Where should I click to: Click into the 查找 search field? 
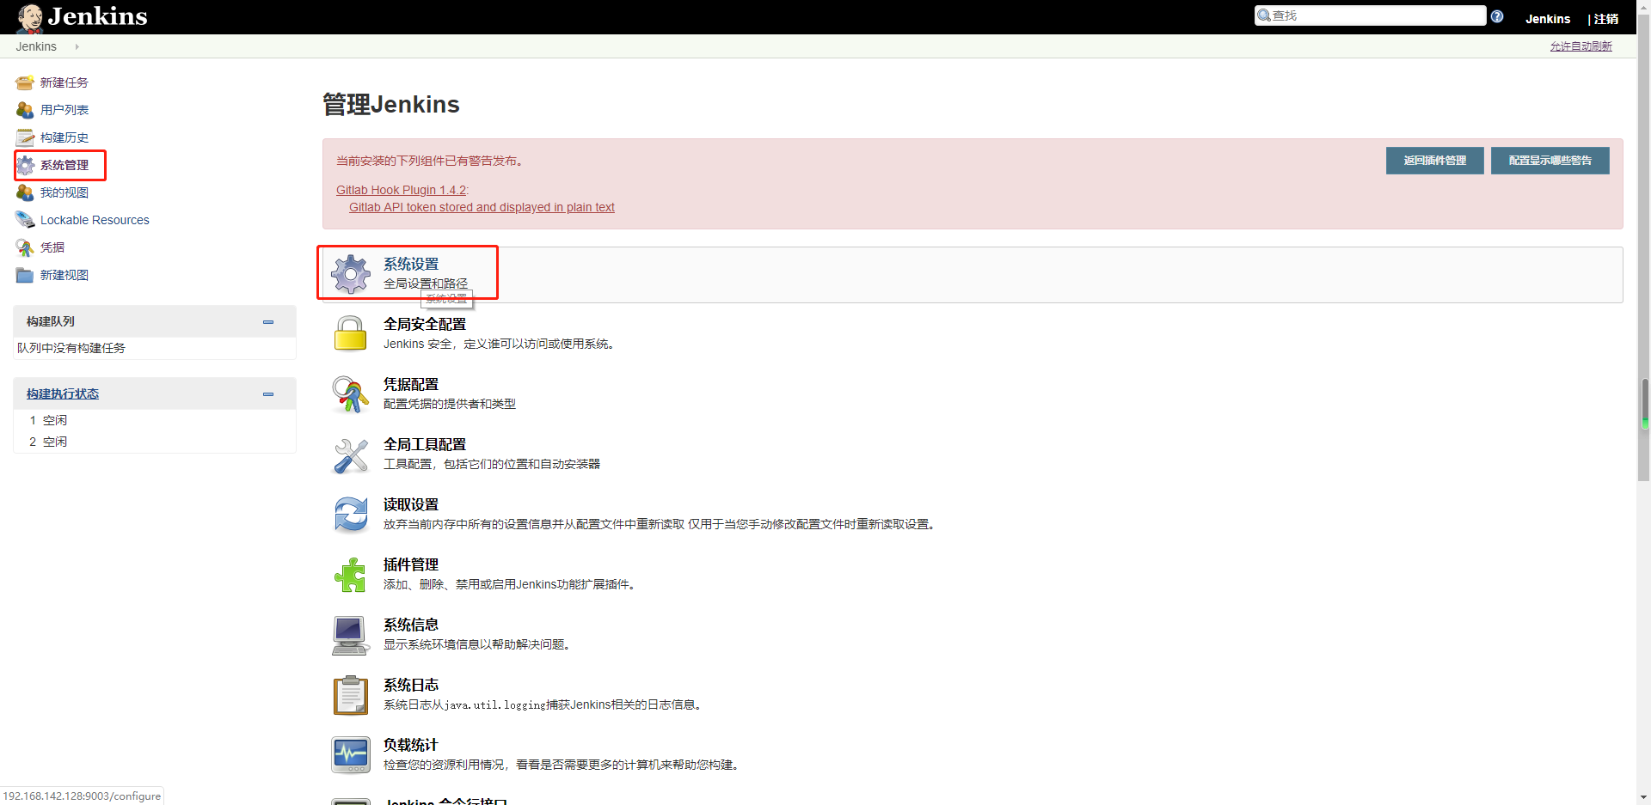click(x=1370, y=15)
